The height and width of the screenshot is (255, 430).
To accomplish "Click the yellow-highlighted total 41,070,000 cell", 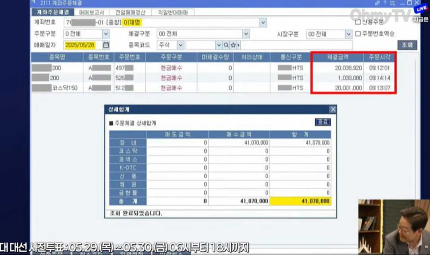I will point(301,201).
